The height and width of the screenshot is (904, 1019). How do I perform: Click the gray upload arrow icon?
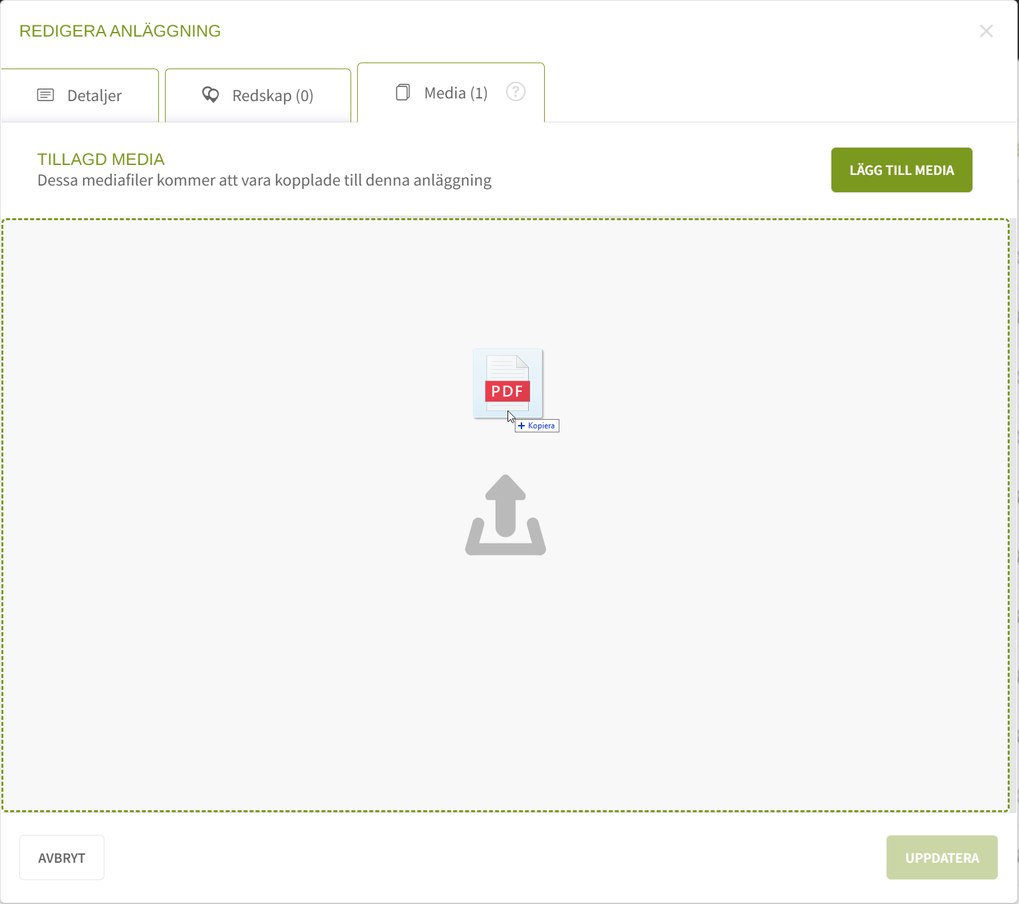tap(506, 515)
